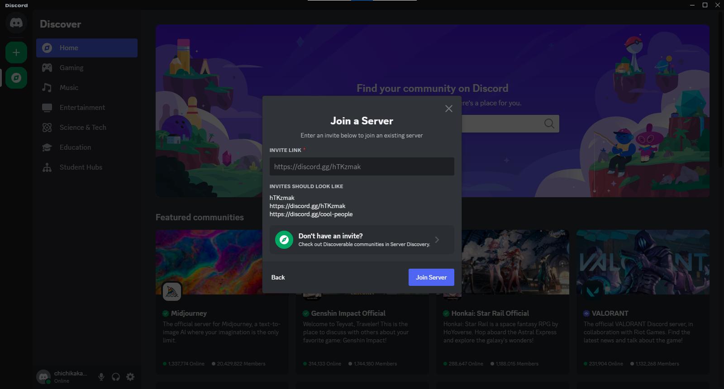
Task: Click the 'https://discord.gg/hTKzmak' example in list
Action: [x=307, y=206]
